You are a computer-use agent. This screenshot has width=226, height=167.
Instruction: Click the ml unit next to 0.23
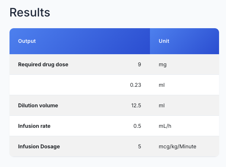pos(162,85)
